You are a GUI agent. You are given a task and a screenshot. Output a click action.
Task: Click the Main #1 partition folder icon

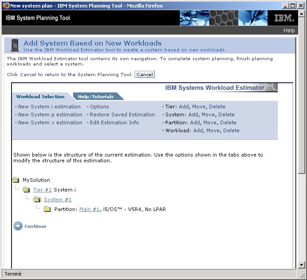47,209
